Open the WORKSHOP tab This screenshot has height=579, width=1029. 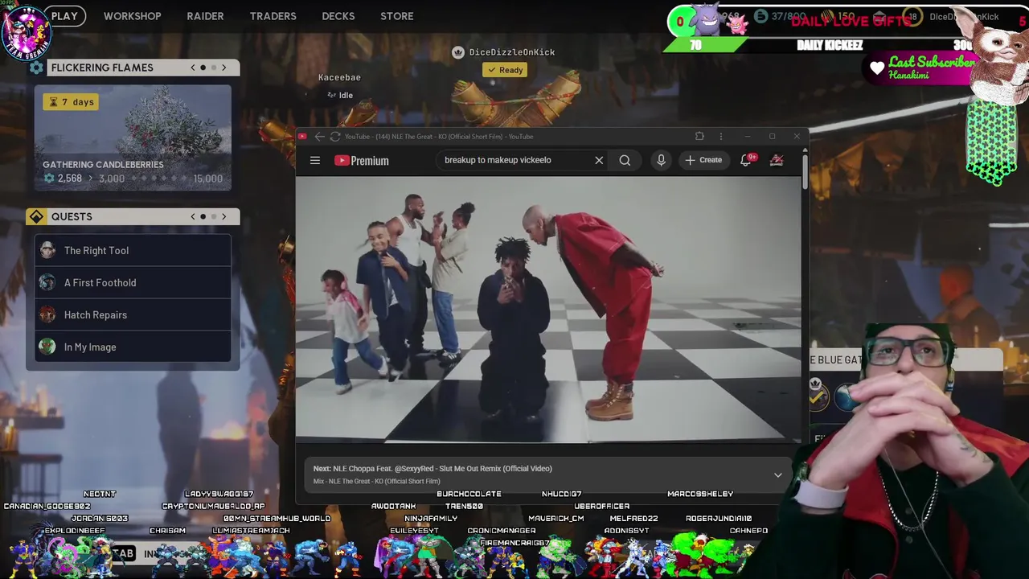tap(132, 16)
